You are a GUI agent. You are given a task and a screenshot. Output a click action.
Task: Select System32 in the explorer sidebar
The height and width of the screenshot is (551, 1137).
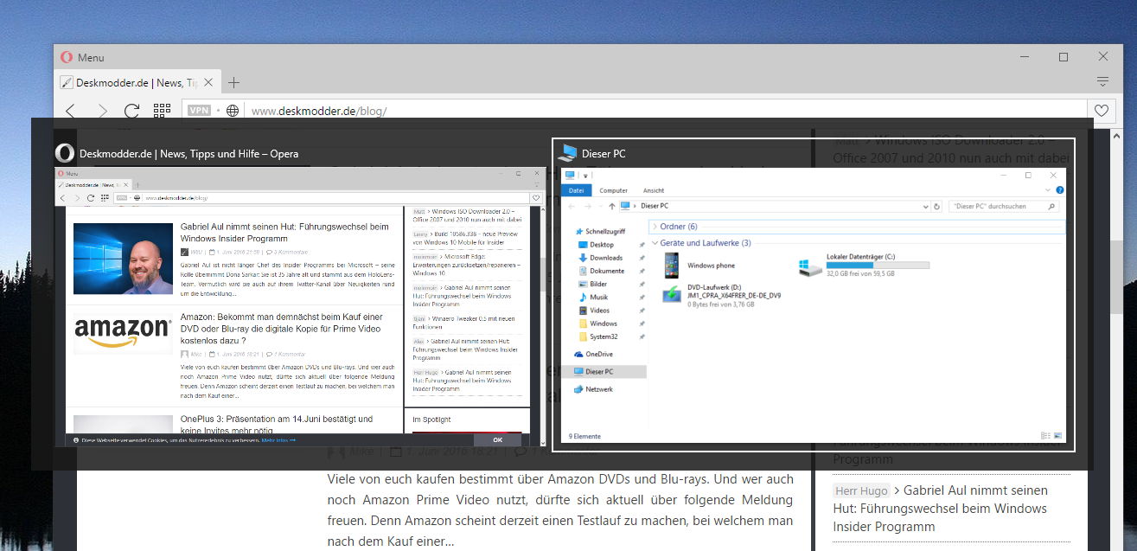point(597,336)
